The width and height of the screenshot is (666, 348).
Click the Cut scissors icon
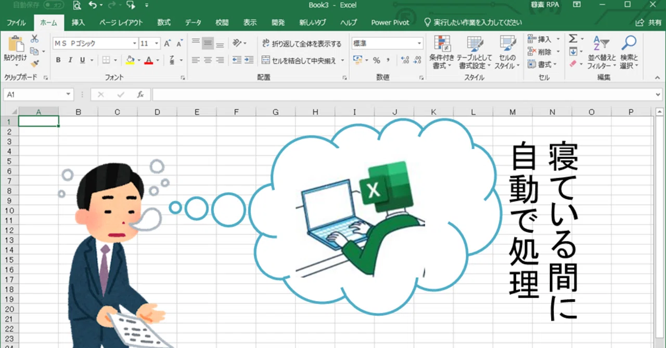point(34,39)
